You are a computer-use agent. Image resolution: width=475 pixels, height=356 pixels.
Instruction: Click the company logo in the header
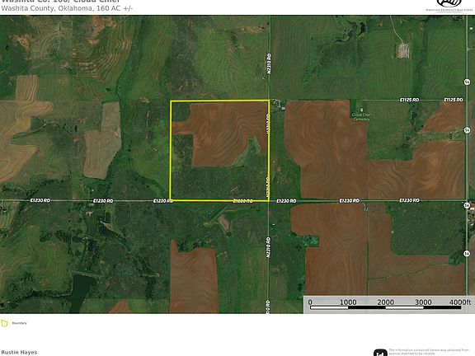pos(449,6)
